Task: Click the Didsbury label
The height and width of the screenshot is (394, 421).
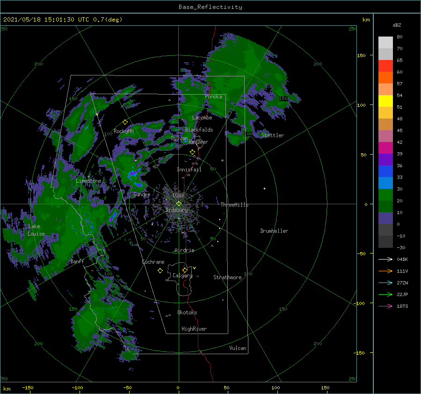Action: (176, 210)
